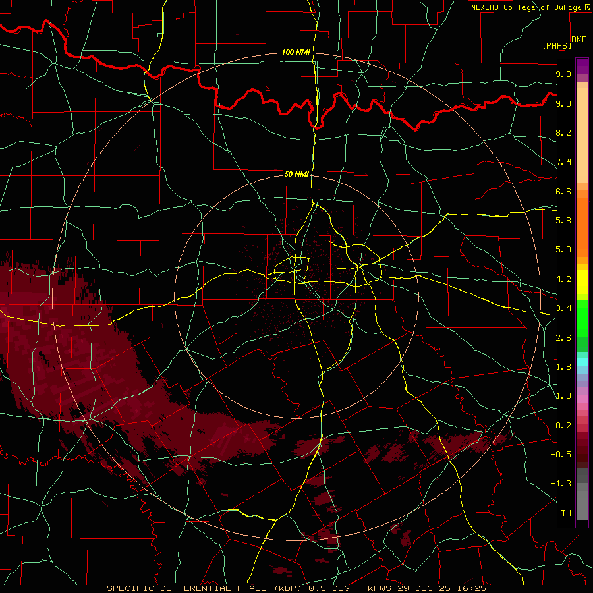The height and width of the screenshot is (593, 593).
Task: Click the 3.4 scale label
Action: 563,308
